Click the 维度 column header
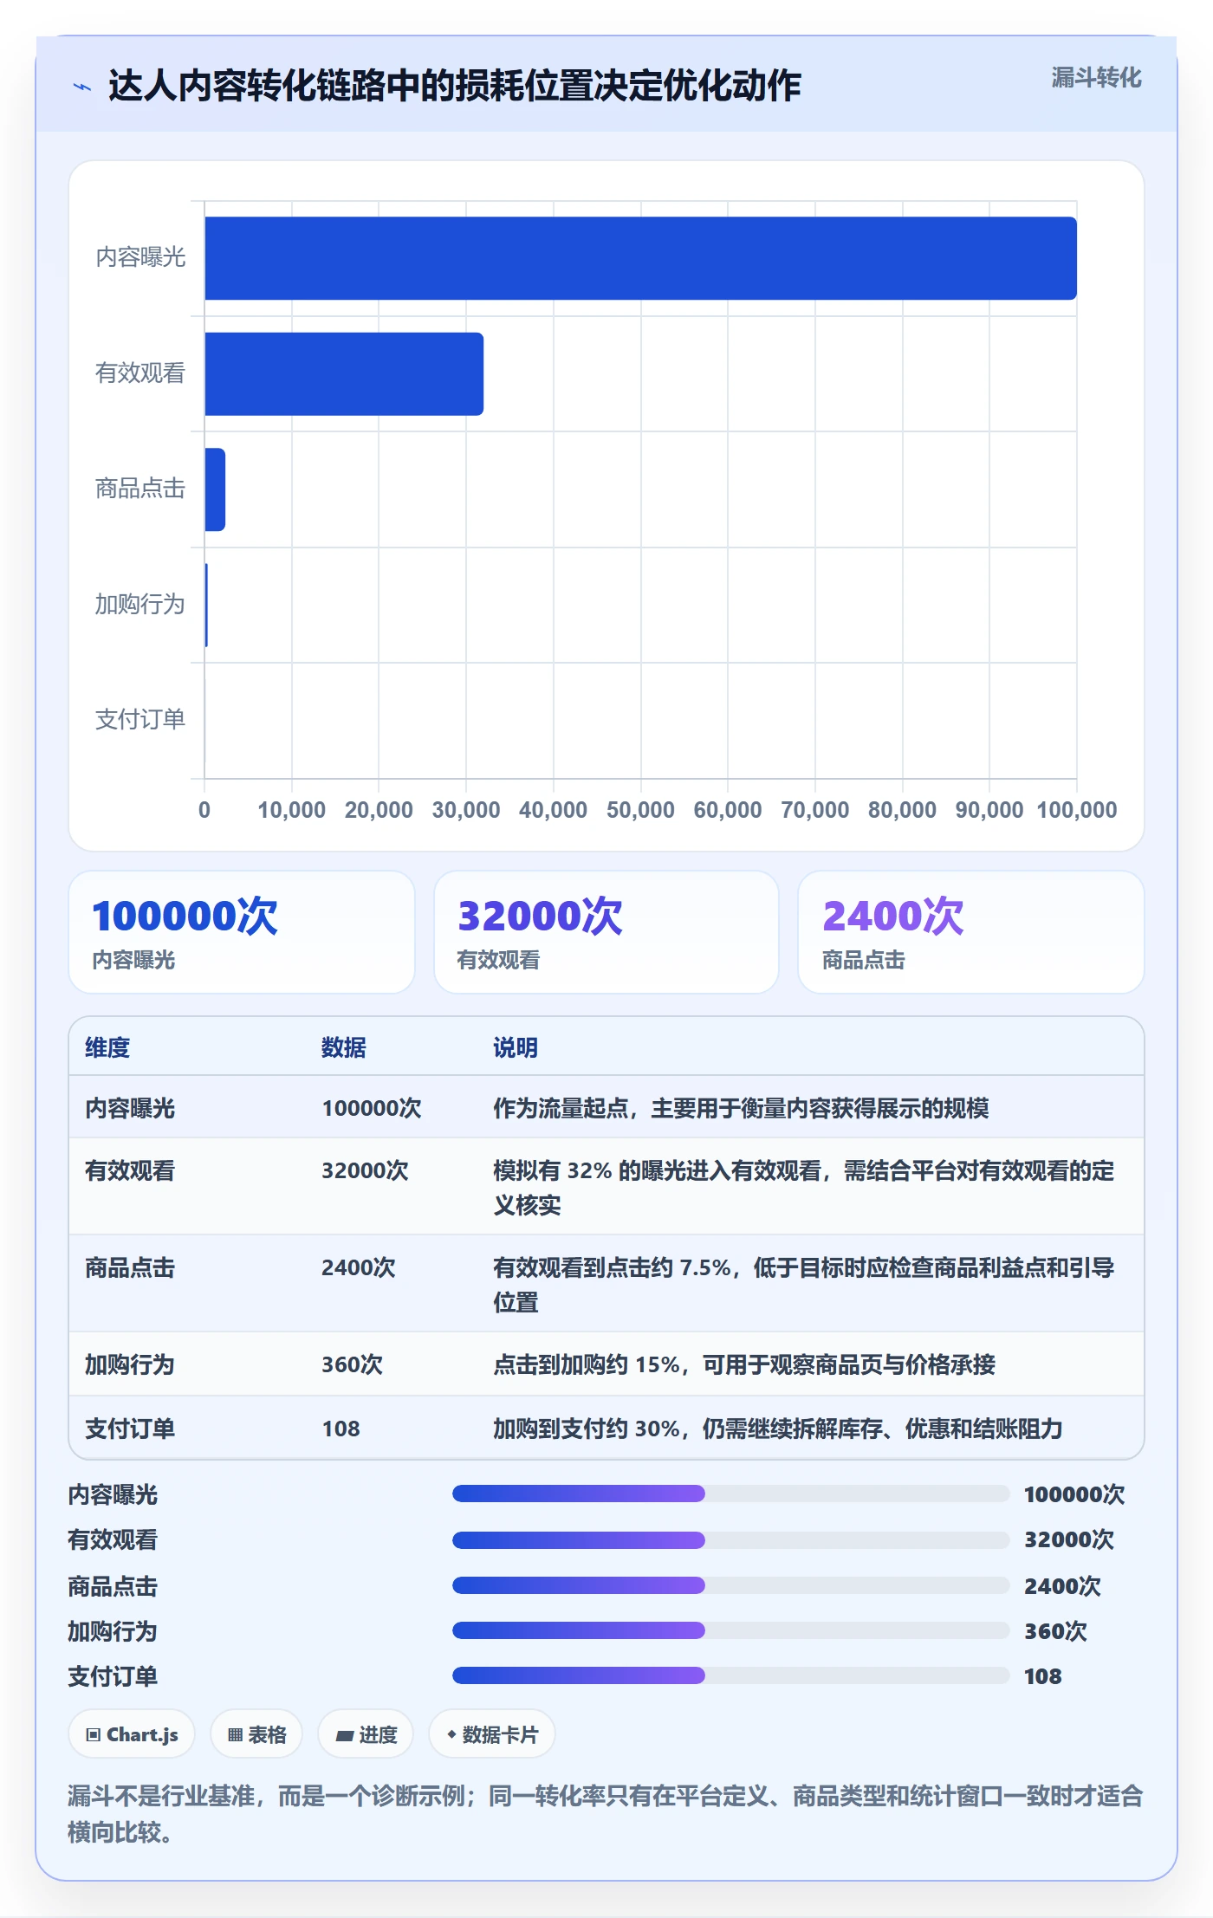The width and height of the screenshot is (1213, 1918). (107, 1047)
